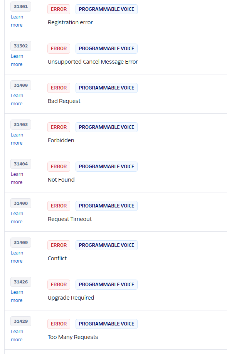Open Learn more link for error 31302
Viewport: 227px width, 354px height.
coord(17,60)
